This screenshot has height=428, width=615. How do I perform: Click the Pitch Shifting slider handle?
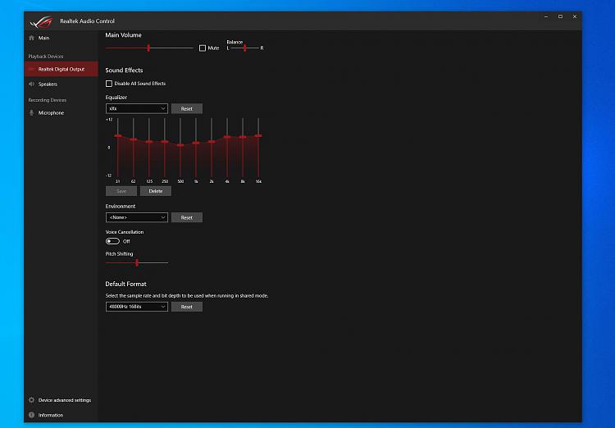(x=137, y=262)
